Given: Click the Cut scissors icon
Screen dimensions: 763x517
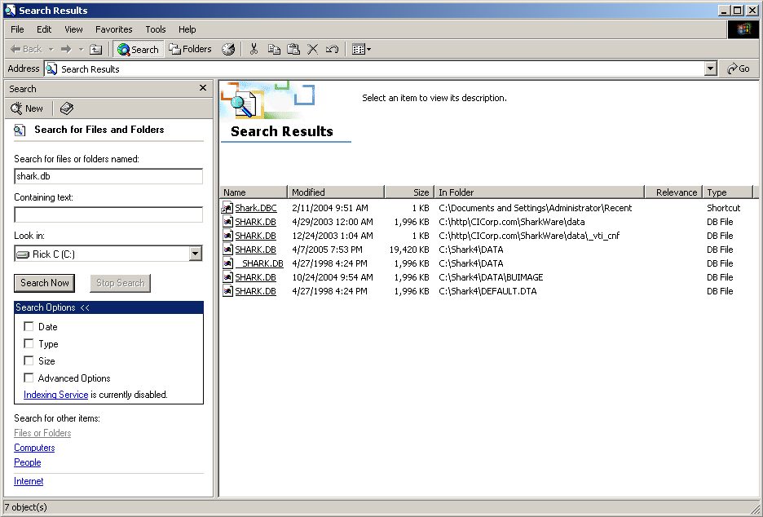Looking at the screenshot, I should pos(254,49).
